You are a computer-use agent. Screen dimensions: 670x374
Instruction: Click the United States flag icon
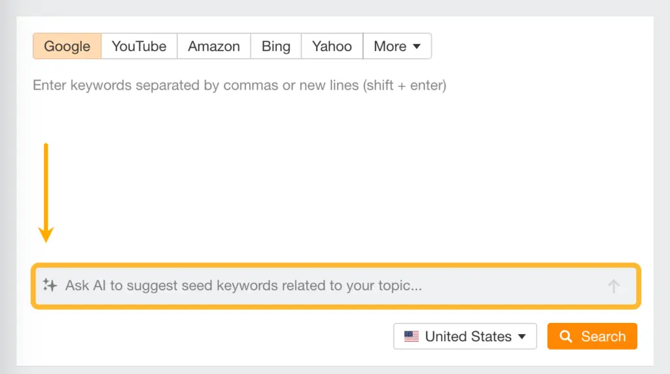[x=412, y=337]
